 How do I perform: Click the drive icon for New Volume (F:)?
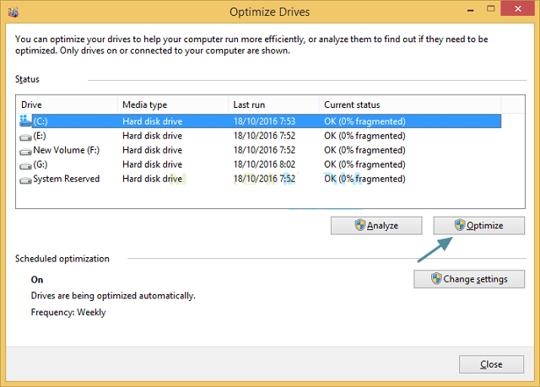point(25,152)
